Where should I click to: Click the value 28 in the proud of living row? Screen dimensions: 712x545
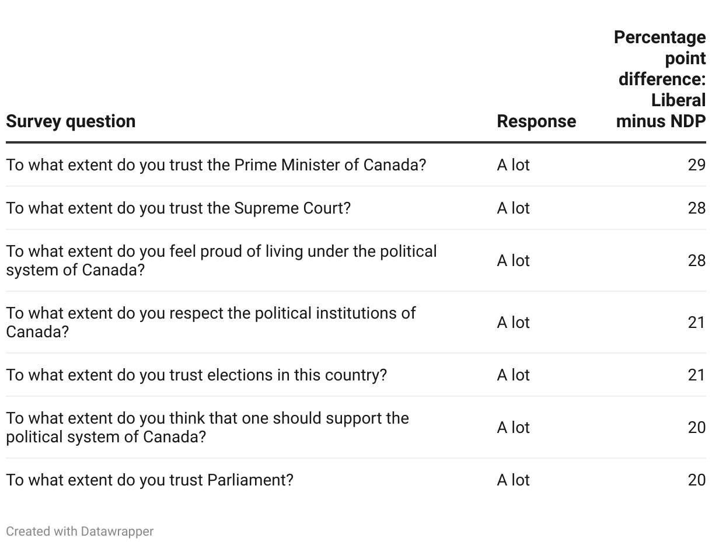[697, 261]
